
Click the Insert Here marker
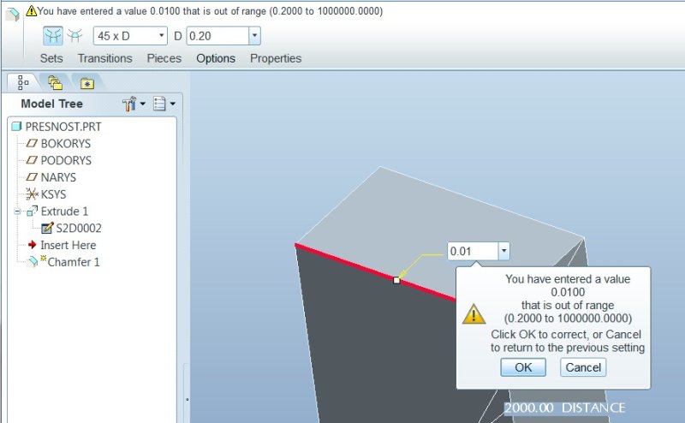pyautogui.click(x=68, y=245)
